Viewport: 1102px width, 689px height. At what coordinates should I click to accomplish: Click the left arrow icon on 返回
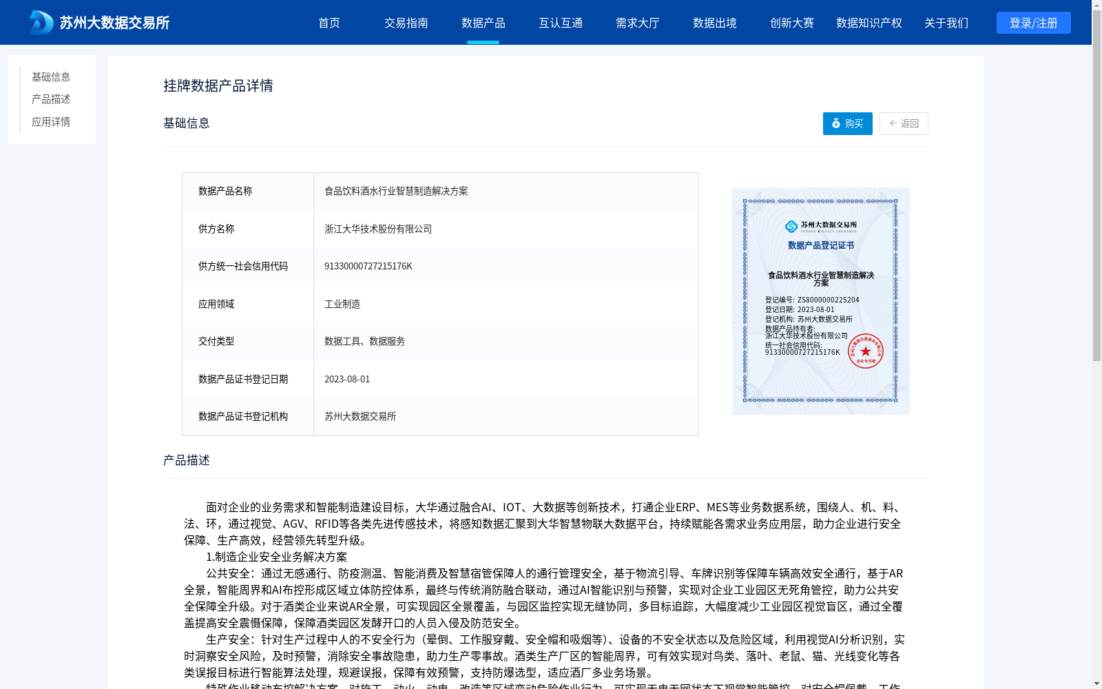pos(893,123)
